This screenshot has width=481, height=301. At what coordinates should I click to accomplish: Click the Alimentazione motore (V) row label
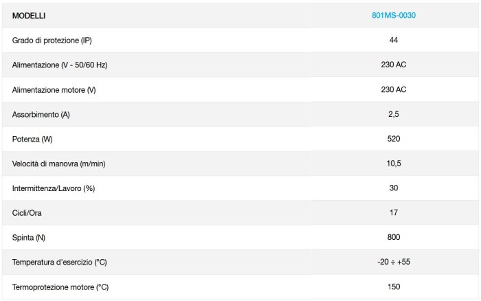click(x=54, y=90)
